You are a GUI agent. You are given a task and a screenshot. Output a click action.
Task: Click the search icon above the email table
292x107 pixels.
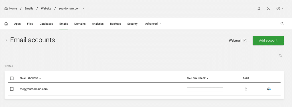point(281,56)
